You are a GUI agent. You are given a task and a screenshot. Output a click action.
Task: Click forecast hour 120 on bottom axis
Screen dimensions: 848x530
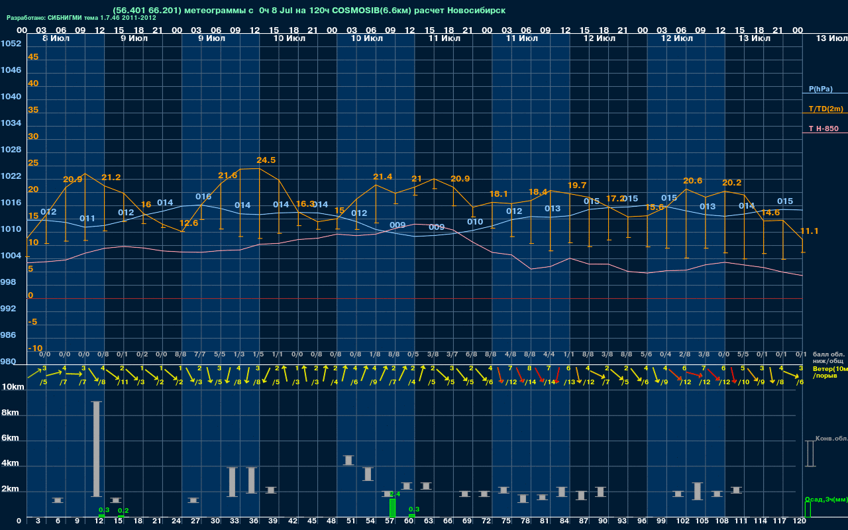(x=799, y=522)
